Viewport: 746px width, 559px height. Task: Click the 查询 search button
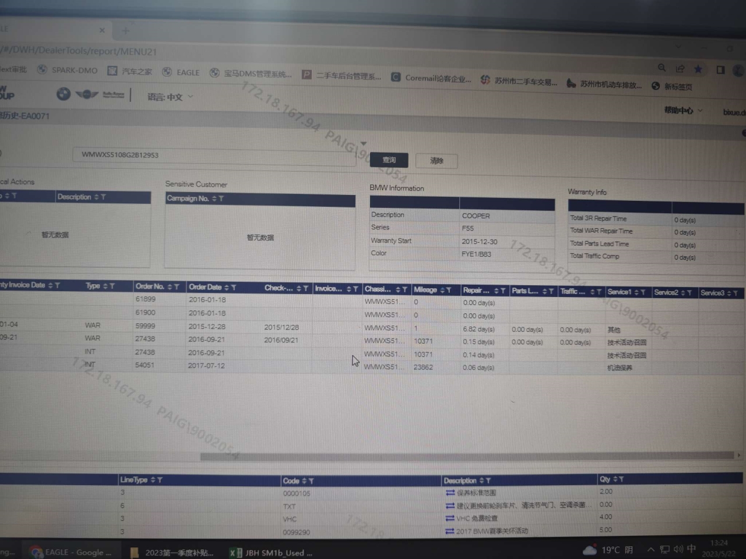pyautogui.click(x=389, y=160)
